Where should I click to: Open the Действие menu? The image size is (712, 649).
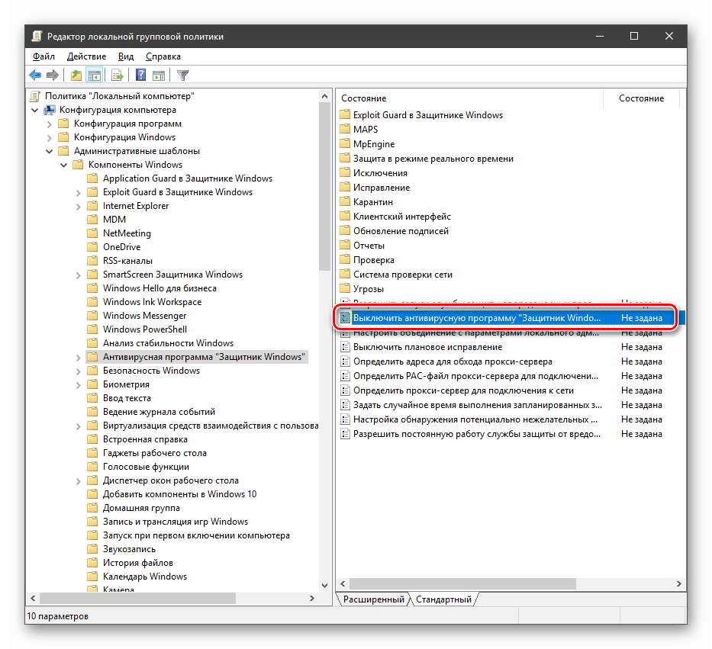[86, 56]
